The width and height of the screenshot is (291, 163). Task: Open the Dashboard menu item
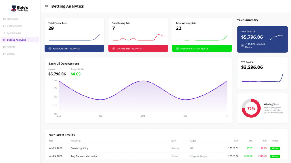(x=13, y=19)
